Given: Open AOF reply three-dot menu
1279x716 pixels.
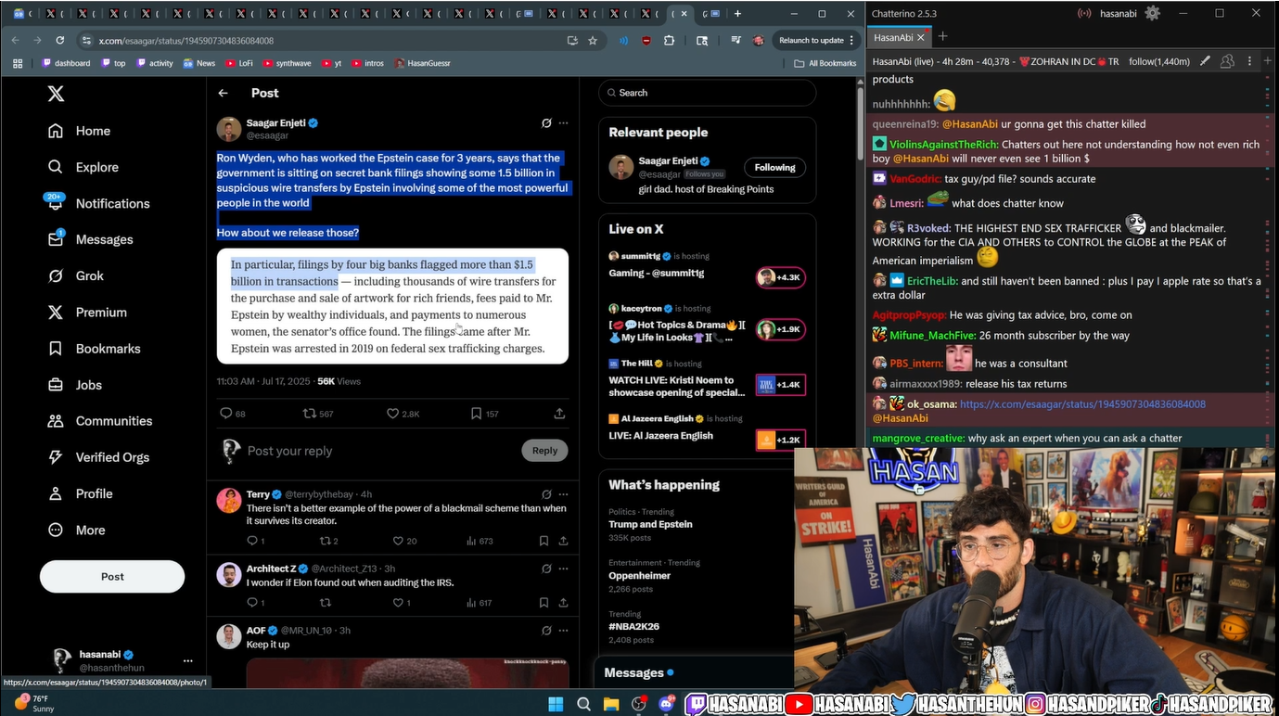Looking at the screenshot, I should [x=563, y=631].
